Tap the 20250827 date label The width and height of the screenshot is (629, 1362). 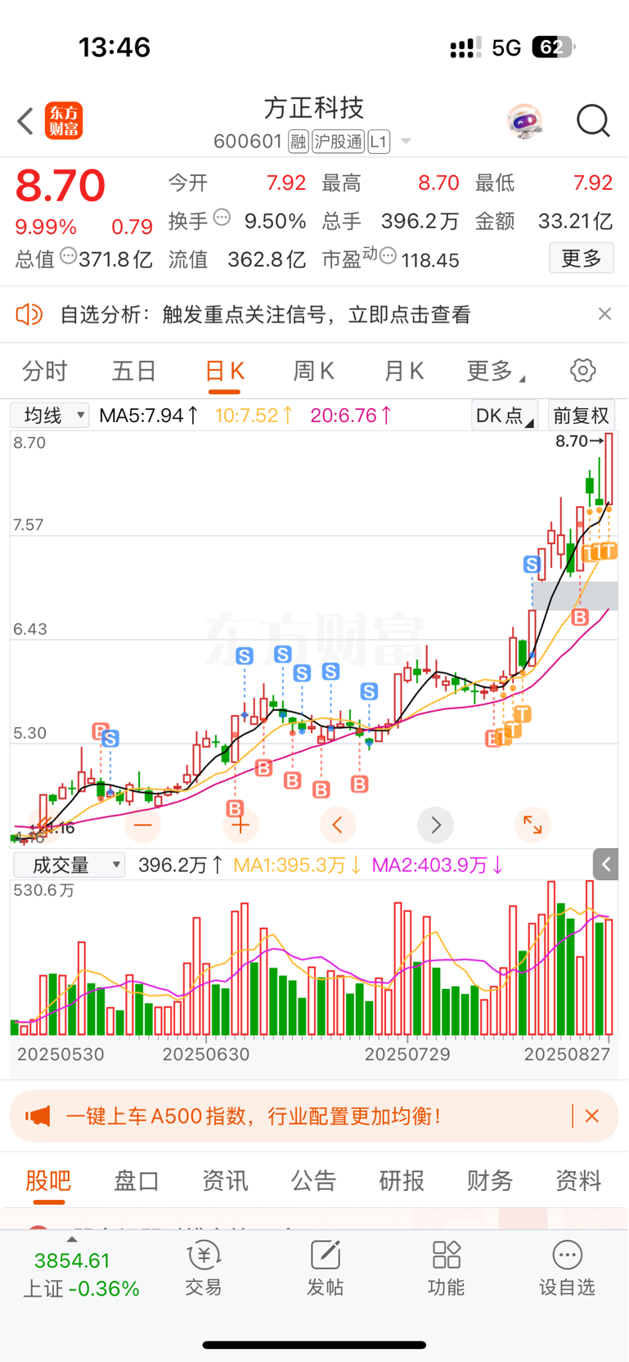567,1054
